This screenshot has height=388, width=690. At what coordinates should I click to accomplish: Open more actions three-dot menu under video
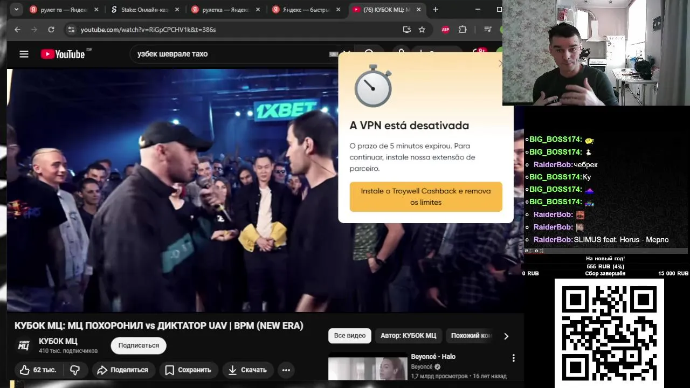[x=286, y=370]
